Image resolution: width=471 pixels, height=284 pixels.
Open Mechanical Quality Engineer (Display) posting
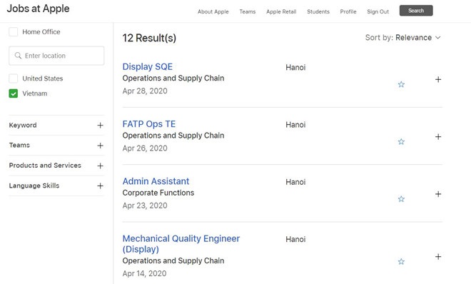(181, 244)
